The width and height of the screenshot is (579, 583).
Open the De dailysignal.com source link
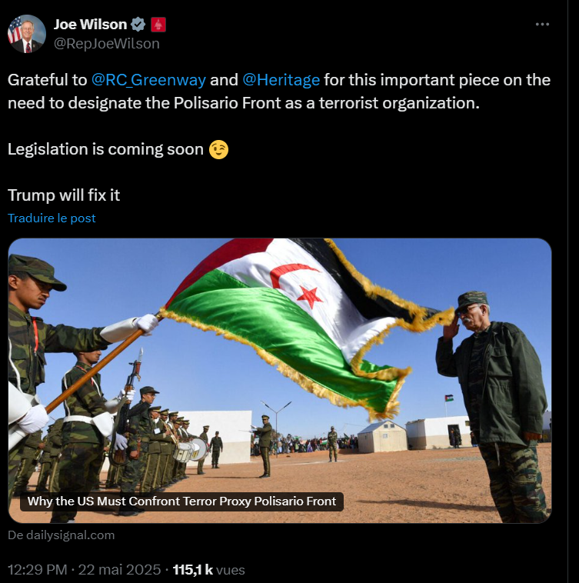tap(62, 535)
